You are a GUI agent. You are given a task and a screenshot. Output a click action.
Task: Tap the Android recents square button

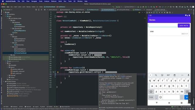182,103
